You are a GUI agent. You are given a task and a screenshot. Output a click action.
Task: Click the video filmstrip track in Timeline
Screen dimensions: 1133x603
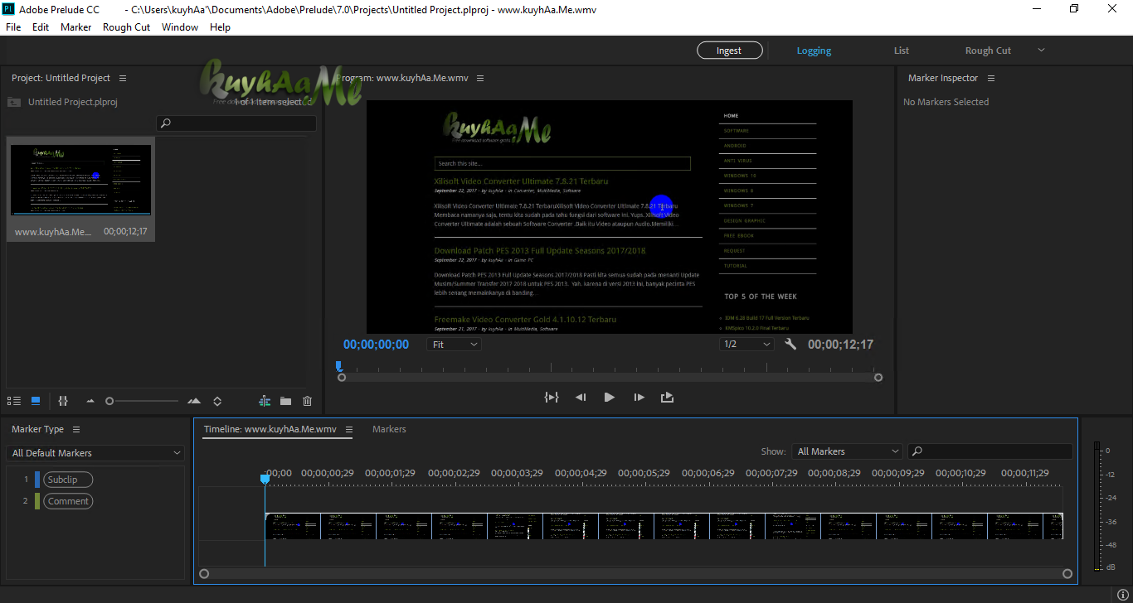(x=664, y=526)
